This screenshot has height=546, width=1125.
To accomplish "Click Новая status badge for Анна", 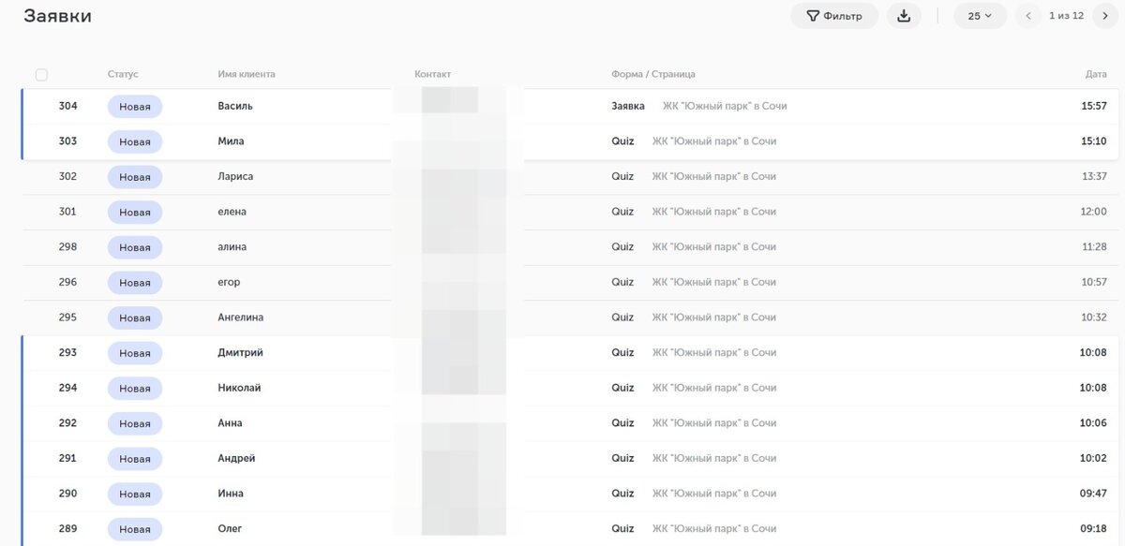I will tap(135, 423).
